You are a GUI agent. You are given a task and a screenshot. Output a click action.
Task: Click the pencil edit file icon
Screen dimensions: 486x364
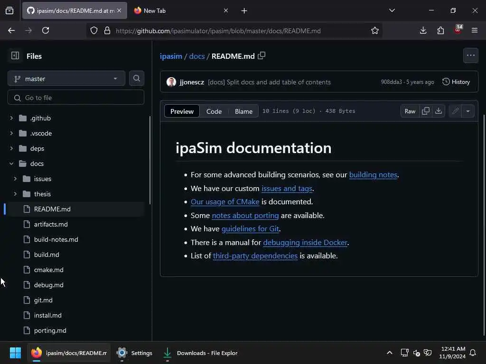(455, 111)
